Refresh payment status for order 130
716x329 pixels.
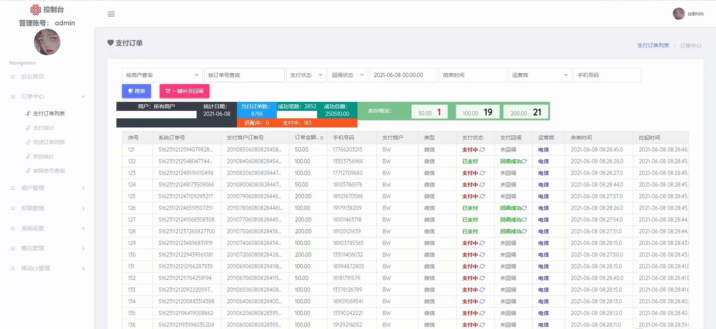(x=482, y=255)
